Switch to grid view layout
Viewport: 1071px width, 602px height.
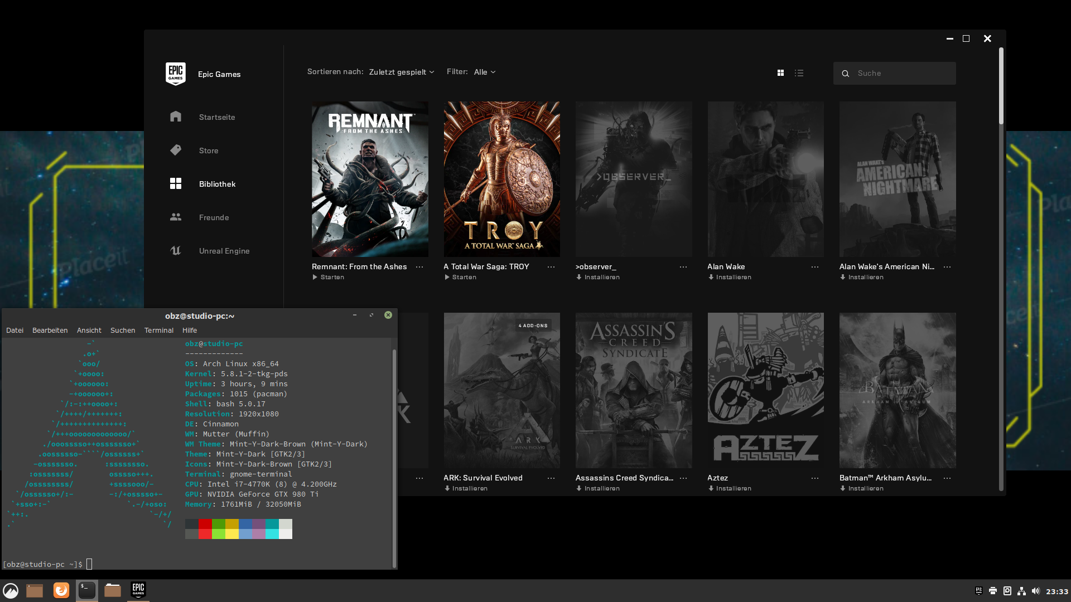[780, 73]
